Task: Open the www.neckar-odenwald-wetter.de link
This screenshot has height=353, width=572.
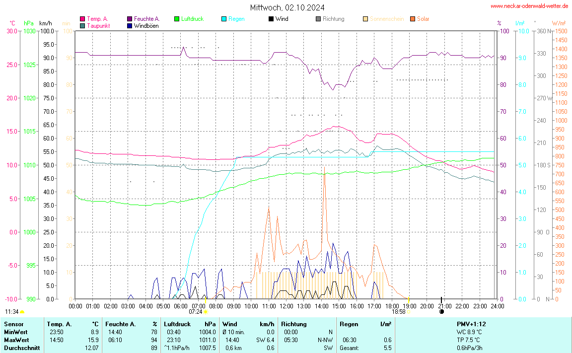Action: click(x=529, y=6)
